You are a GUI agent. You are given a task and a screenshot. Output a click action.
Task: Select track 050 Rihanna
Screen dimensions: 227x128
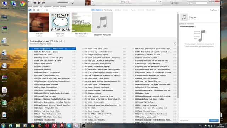(103, 93)
